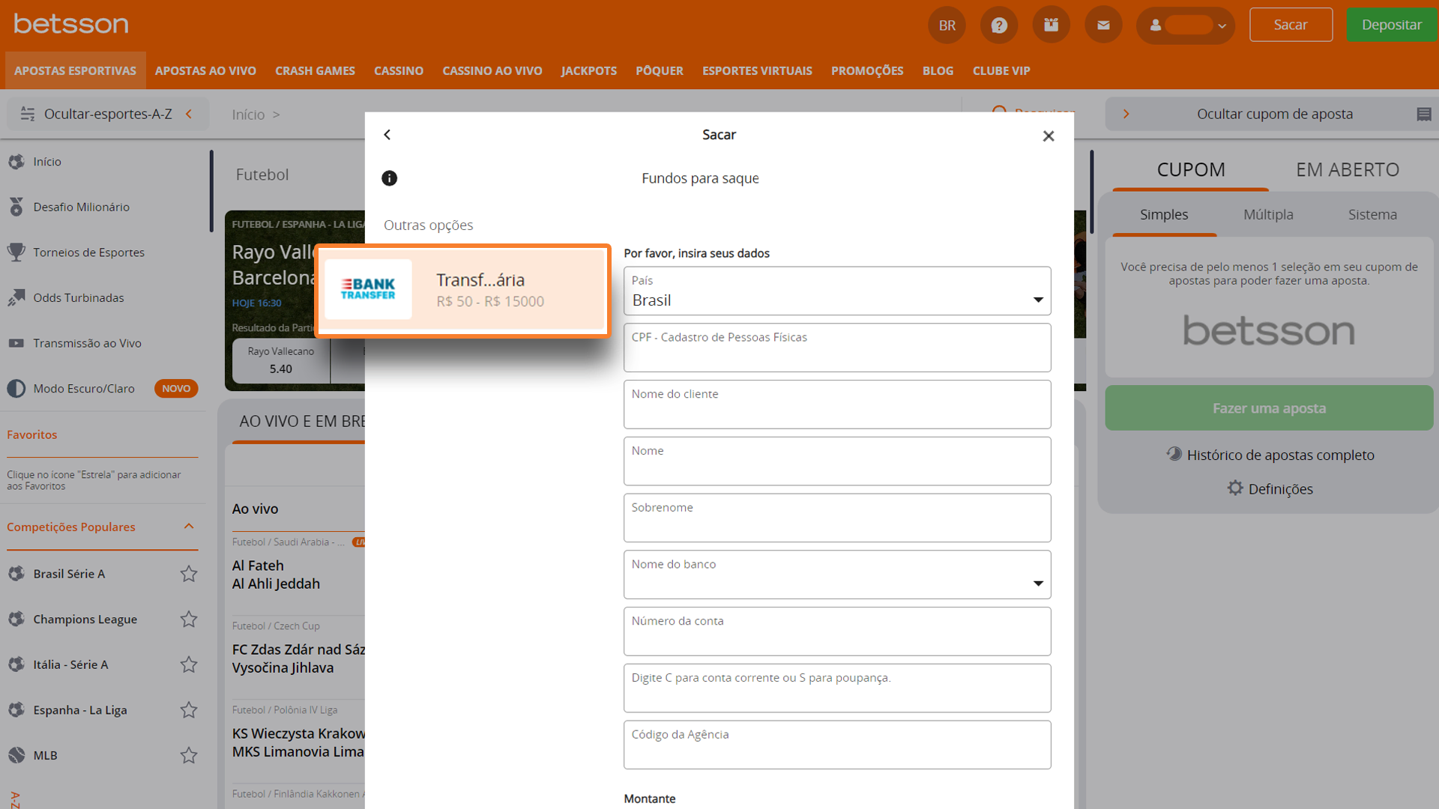Collapse the Ocultar-esportes-A-Z sidebar
The height and width of the screenshot is (809, 1439).
point(108,114)
